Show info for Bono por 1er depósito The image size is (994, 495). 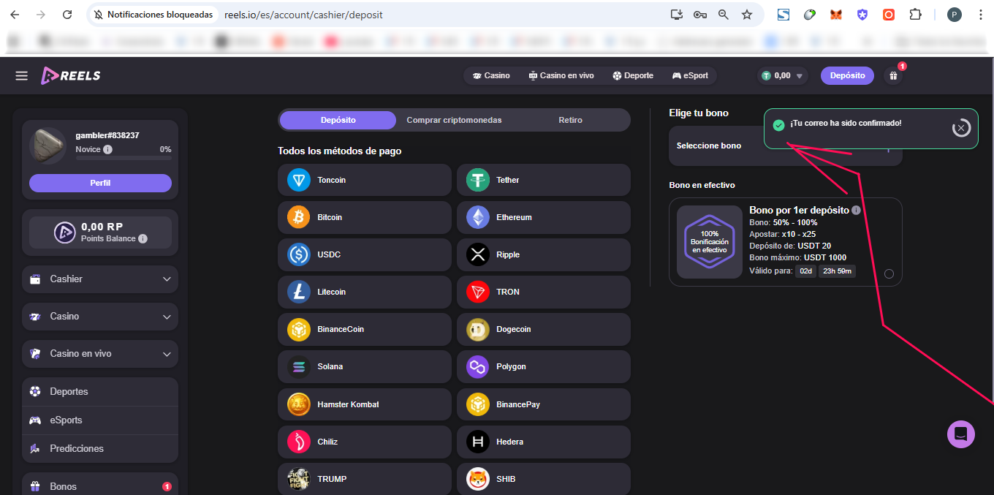(x=856, y=210)
